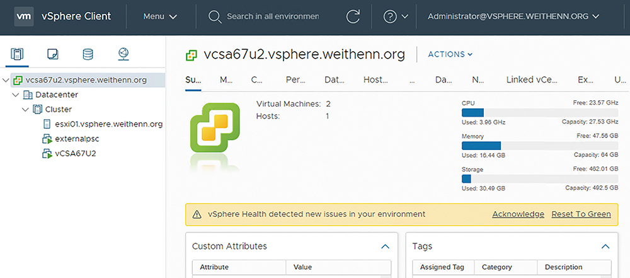
Task: Click the refresh icon in top bar
Action: (353, 16)
